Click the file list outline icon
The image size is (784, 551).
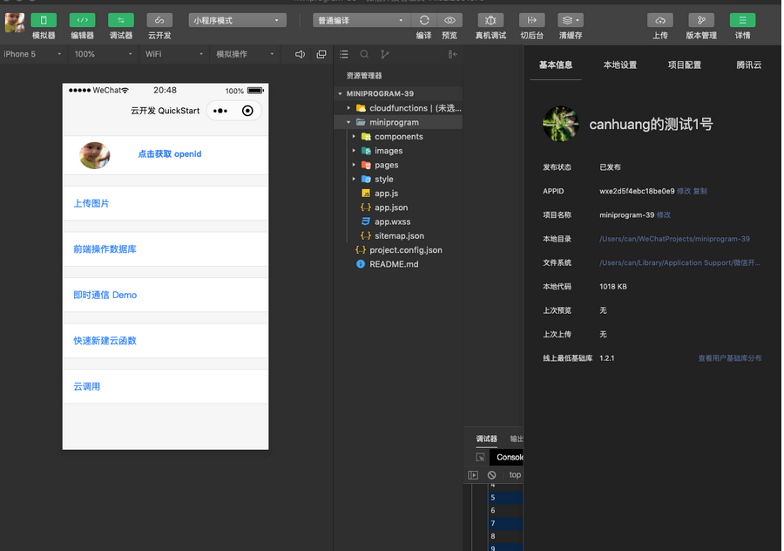(x=344, y=54)
